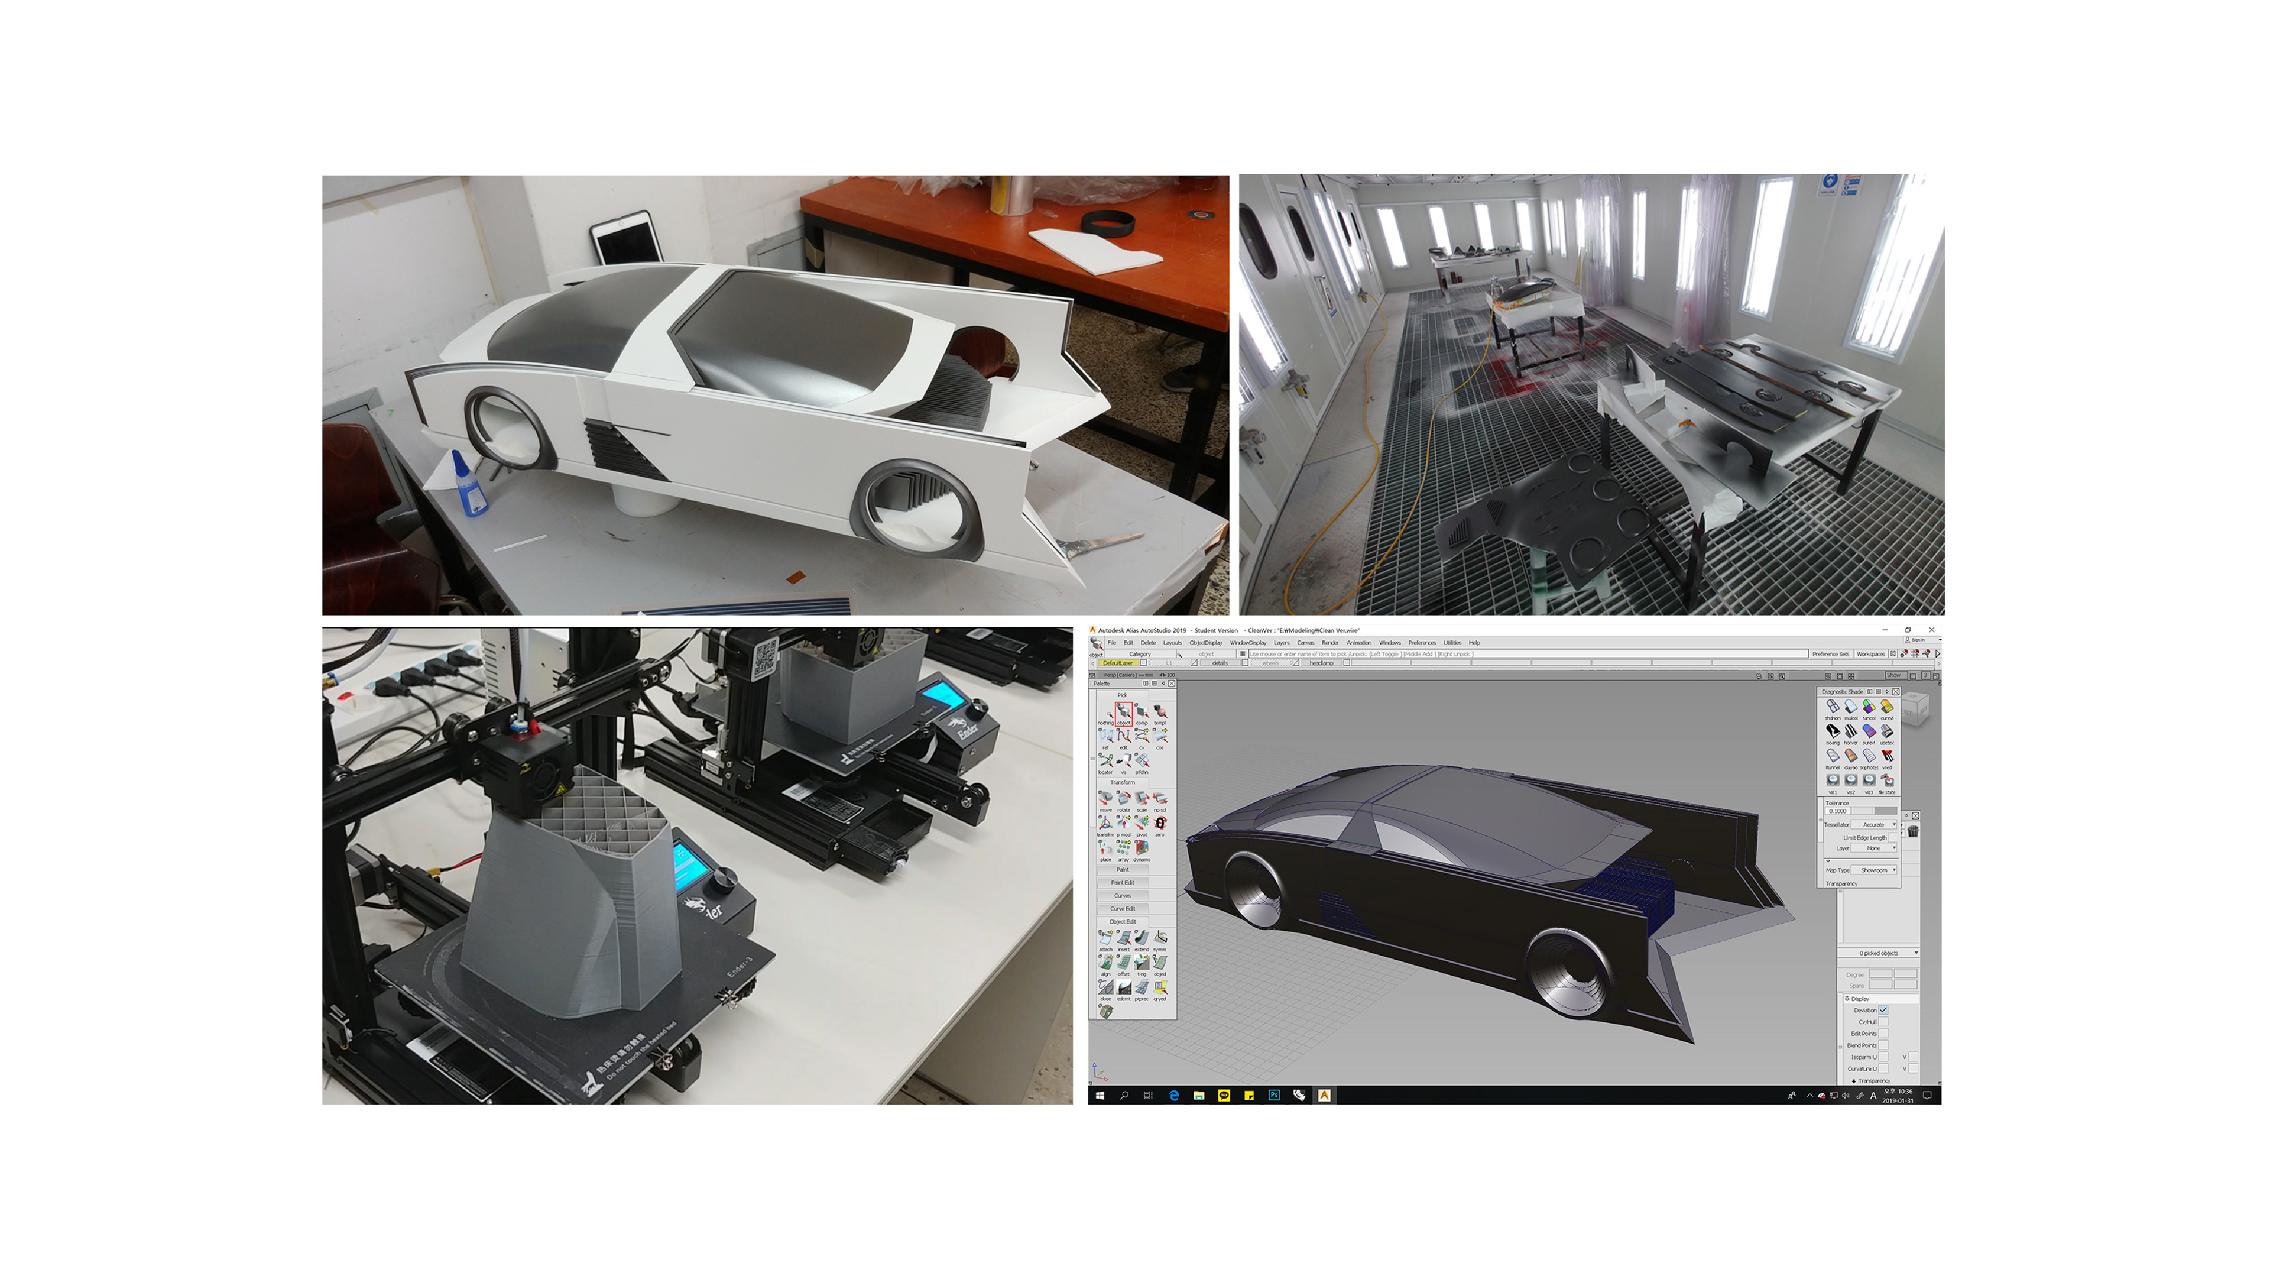Screen dimensions: 2270x1276
Task: Activate the Rotate transform tool
Action: 1124,799
